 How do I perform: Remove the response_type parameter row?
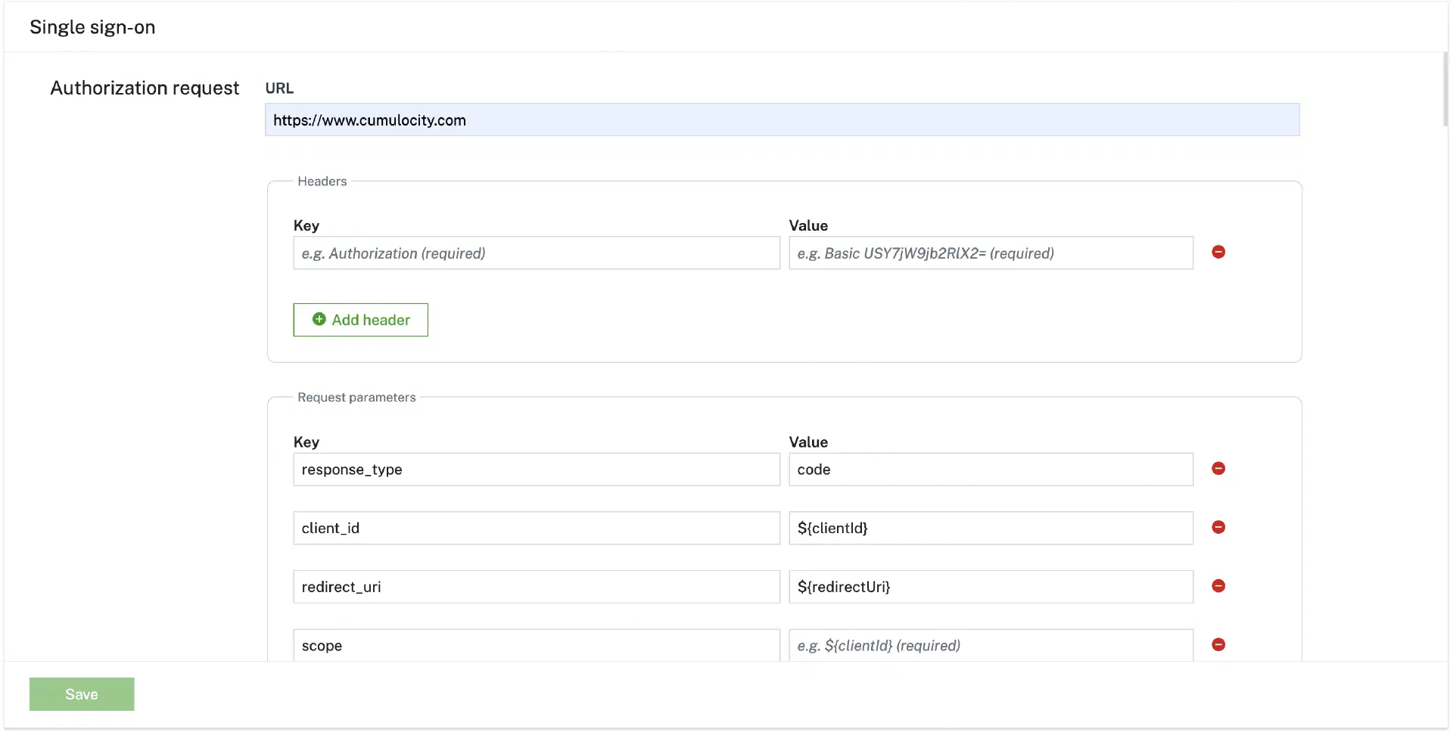click(x=1218, y=469)
